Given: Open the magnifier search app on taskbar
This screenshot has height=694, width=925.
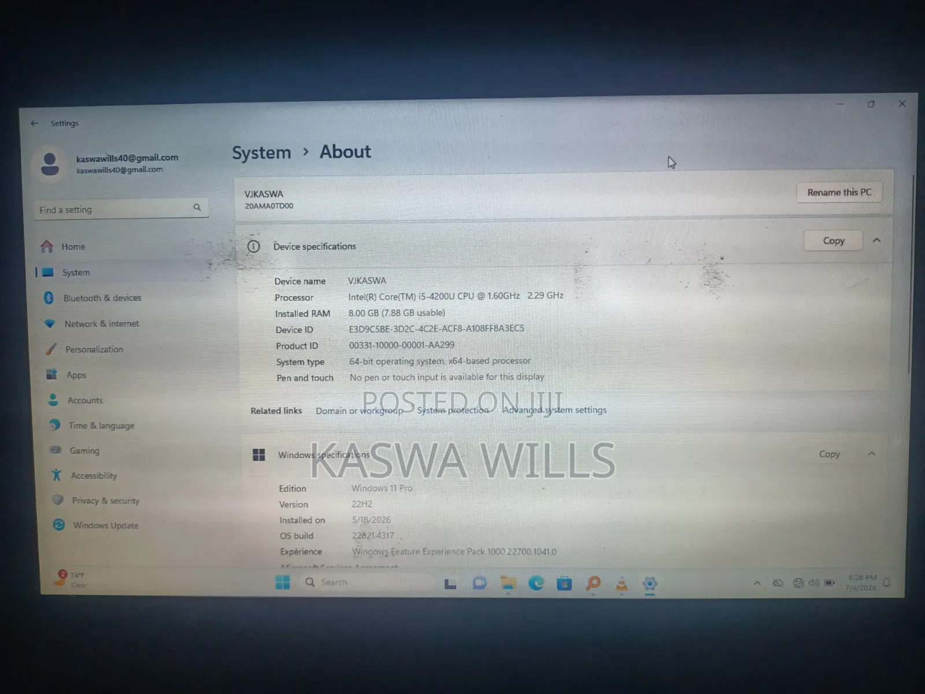Looking at the screenshot, I should [593, 584].
